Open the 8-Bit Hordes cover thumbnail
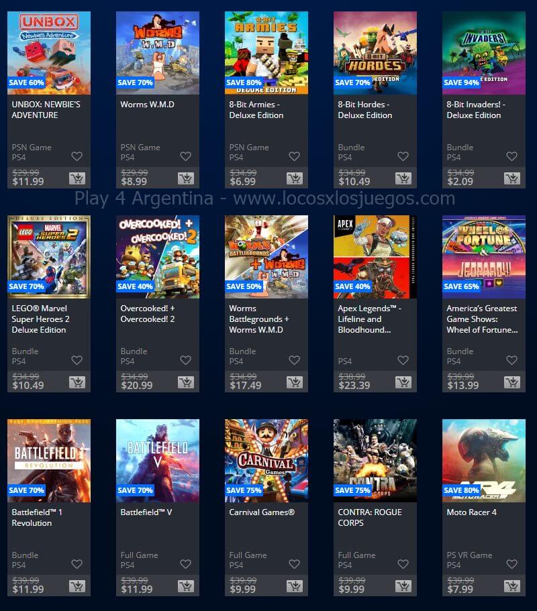The image size is (537, 611). [375, 53]
